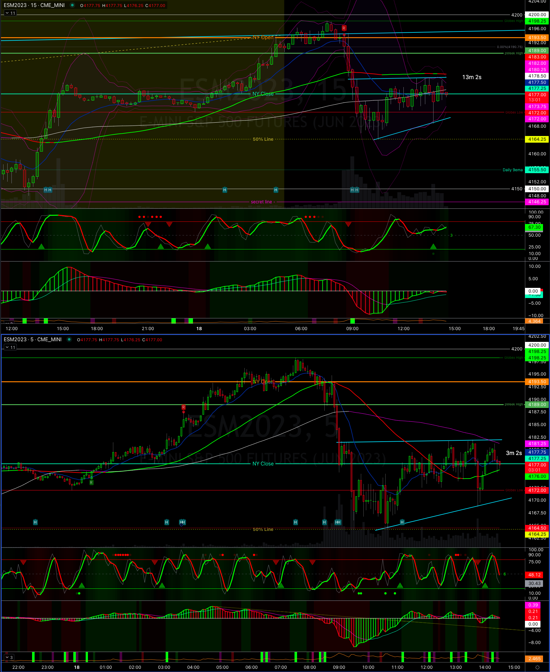Image resolution: width=550 pixels, height=672 pixels.
Task: Click the green R marker on 5-minute chart
Action: (91, 483)
